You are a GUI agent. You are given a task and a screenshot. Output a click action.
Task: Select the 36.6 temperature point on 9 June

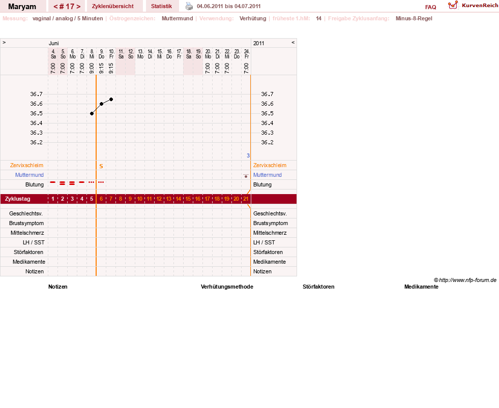pyautogui.click(x=102, y=104)
